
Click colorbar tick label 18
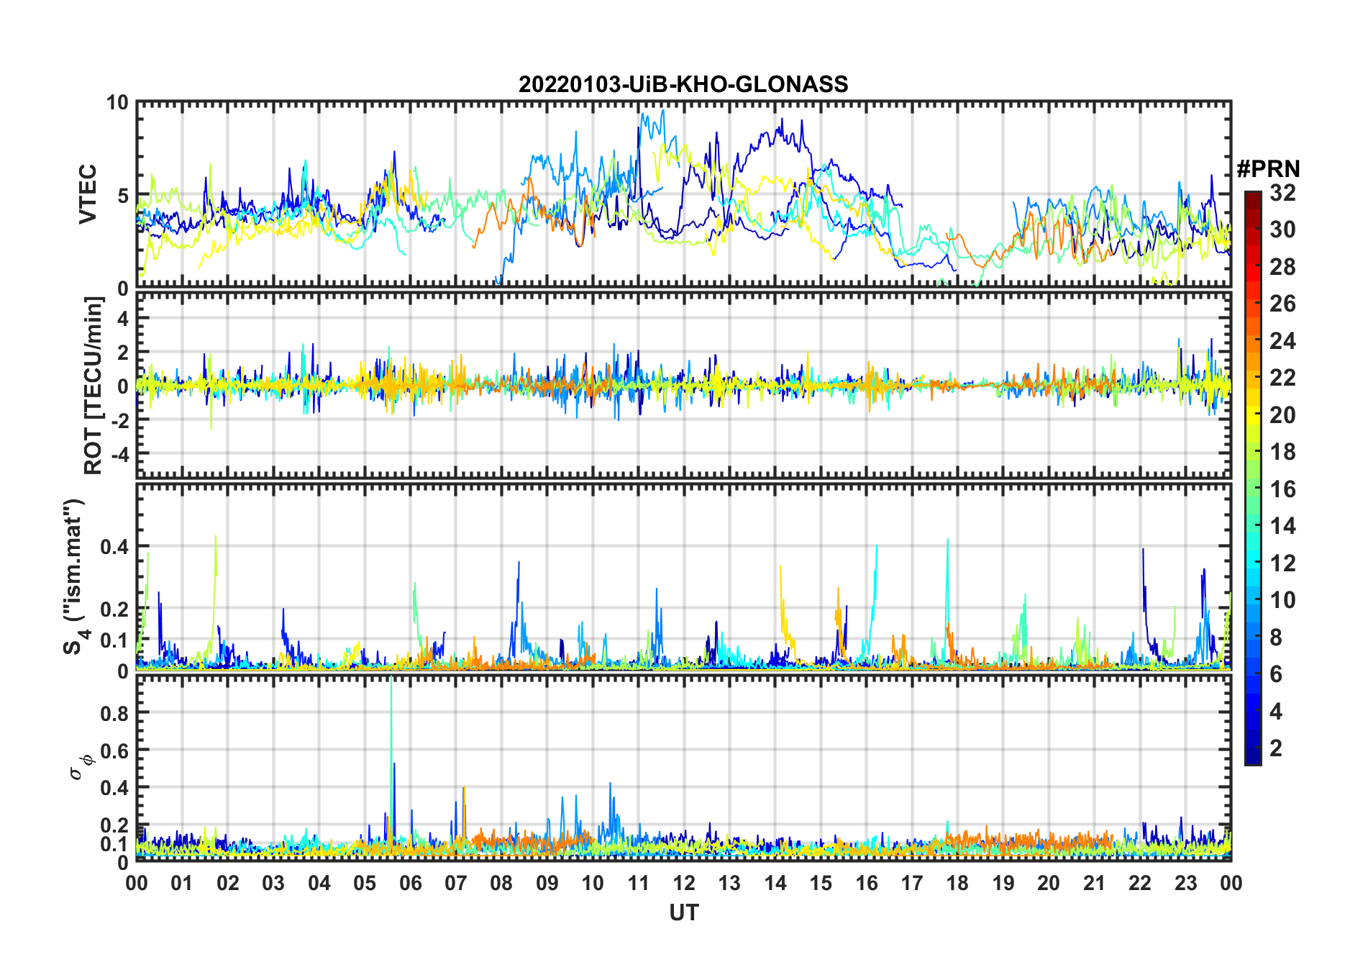(x=1282, y=451)
